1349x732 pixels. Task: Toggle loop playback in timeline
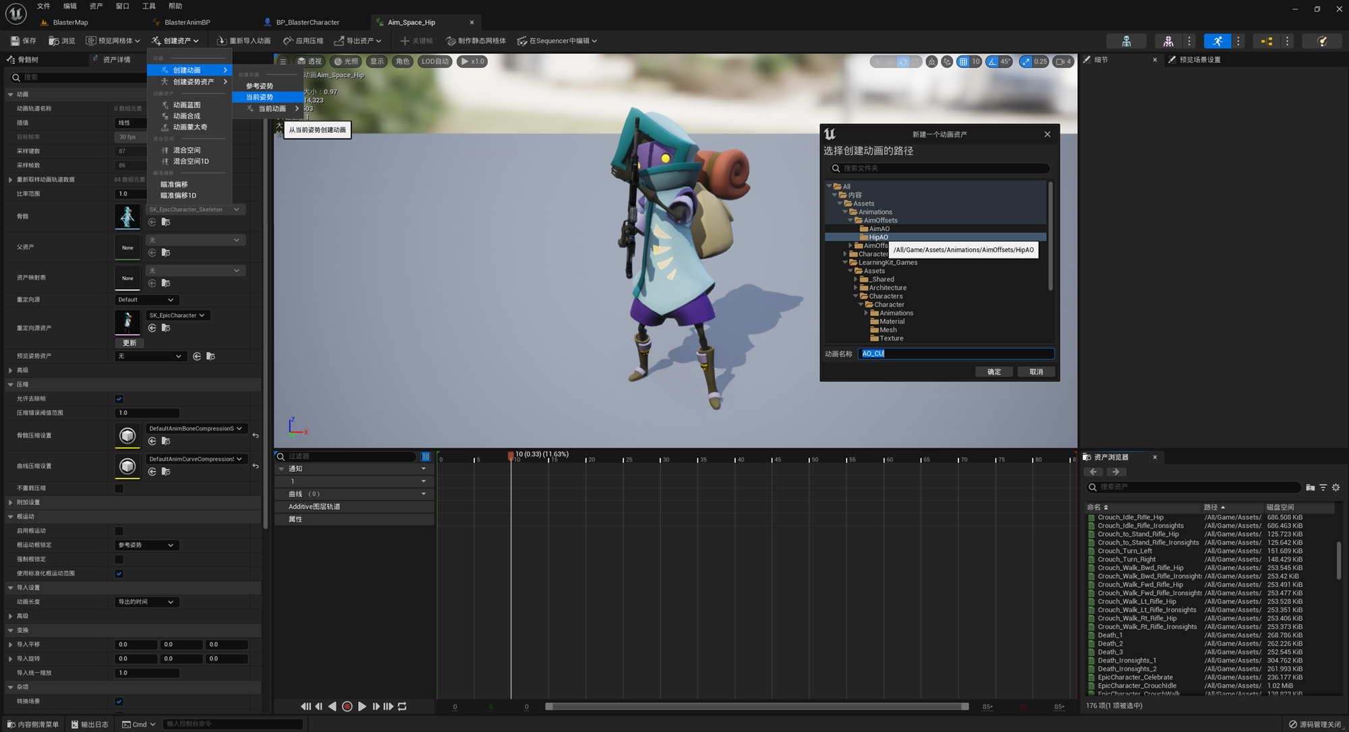tap(403, 706)
